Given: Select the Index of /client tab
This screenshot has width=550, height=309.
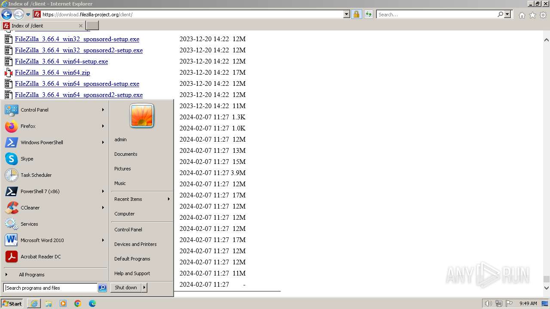Looking at the screenshot, I should pyautogui.click(x=43, y=26).
